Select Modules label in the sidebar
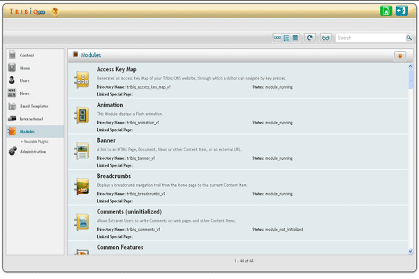The width and height of the screenshot is (419, 279). tap(27, 132)
